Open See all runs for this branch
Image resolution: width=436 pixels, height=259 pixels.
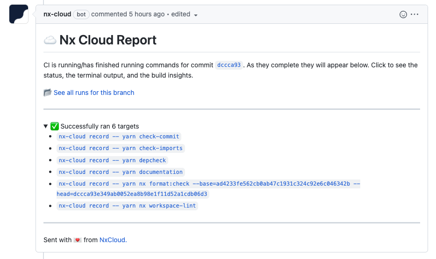pyautogui.click(x=94, y=93)
